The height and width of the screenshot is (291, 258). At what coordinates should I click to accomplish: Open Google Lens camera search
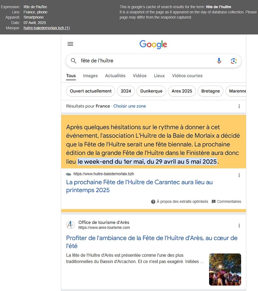coord(234,61)
